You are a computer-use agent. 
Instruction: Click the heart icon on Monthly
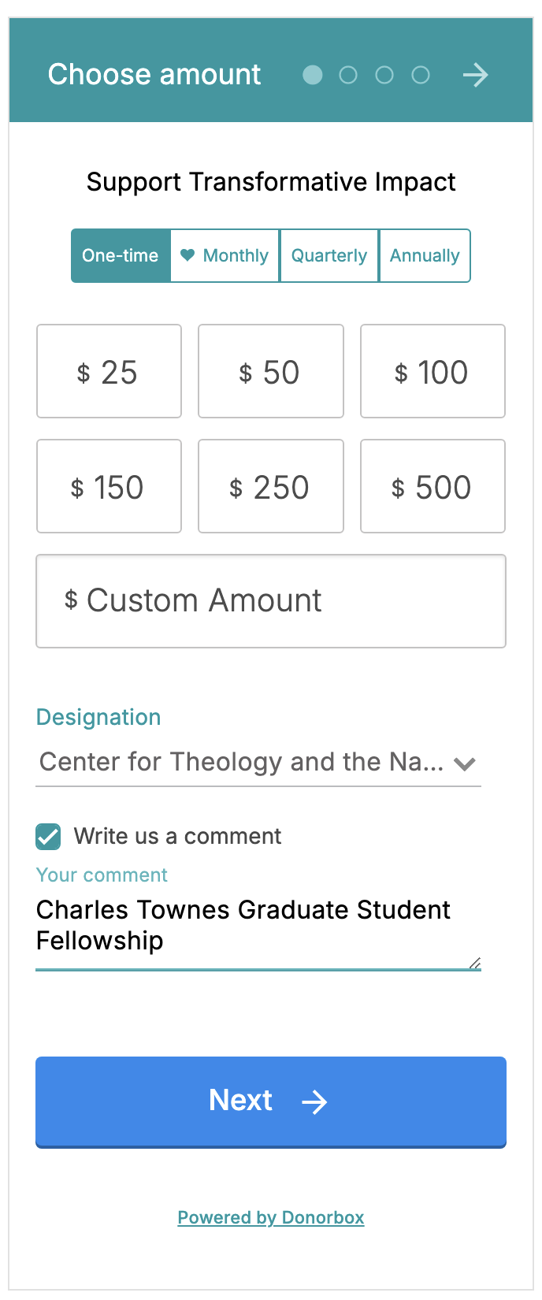pos(187,255)
